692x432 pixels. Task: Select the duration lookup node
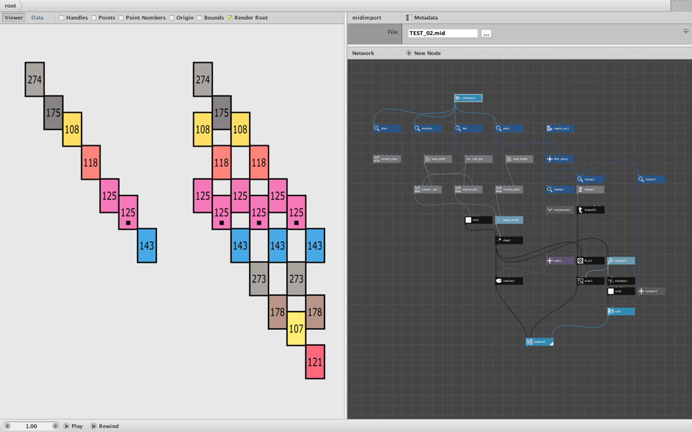point(428,129)
